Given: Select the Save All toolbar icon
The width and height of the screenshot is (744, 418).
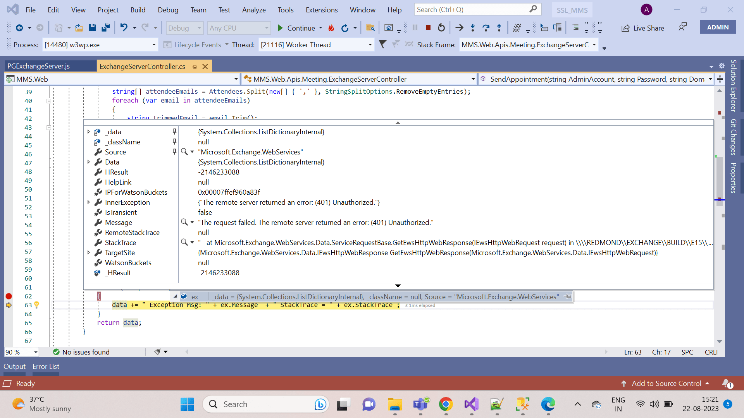Looking at the screenshot, I should (x=105, y=27).
